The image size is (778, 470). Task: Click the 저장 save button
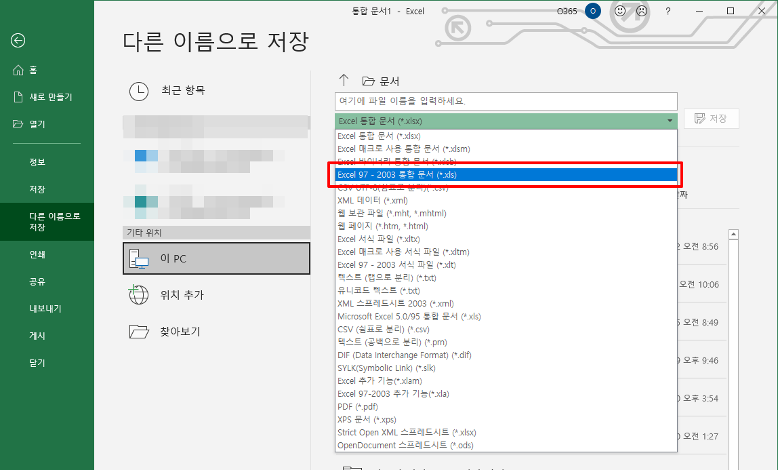tap(712, 119)
